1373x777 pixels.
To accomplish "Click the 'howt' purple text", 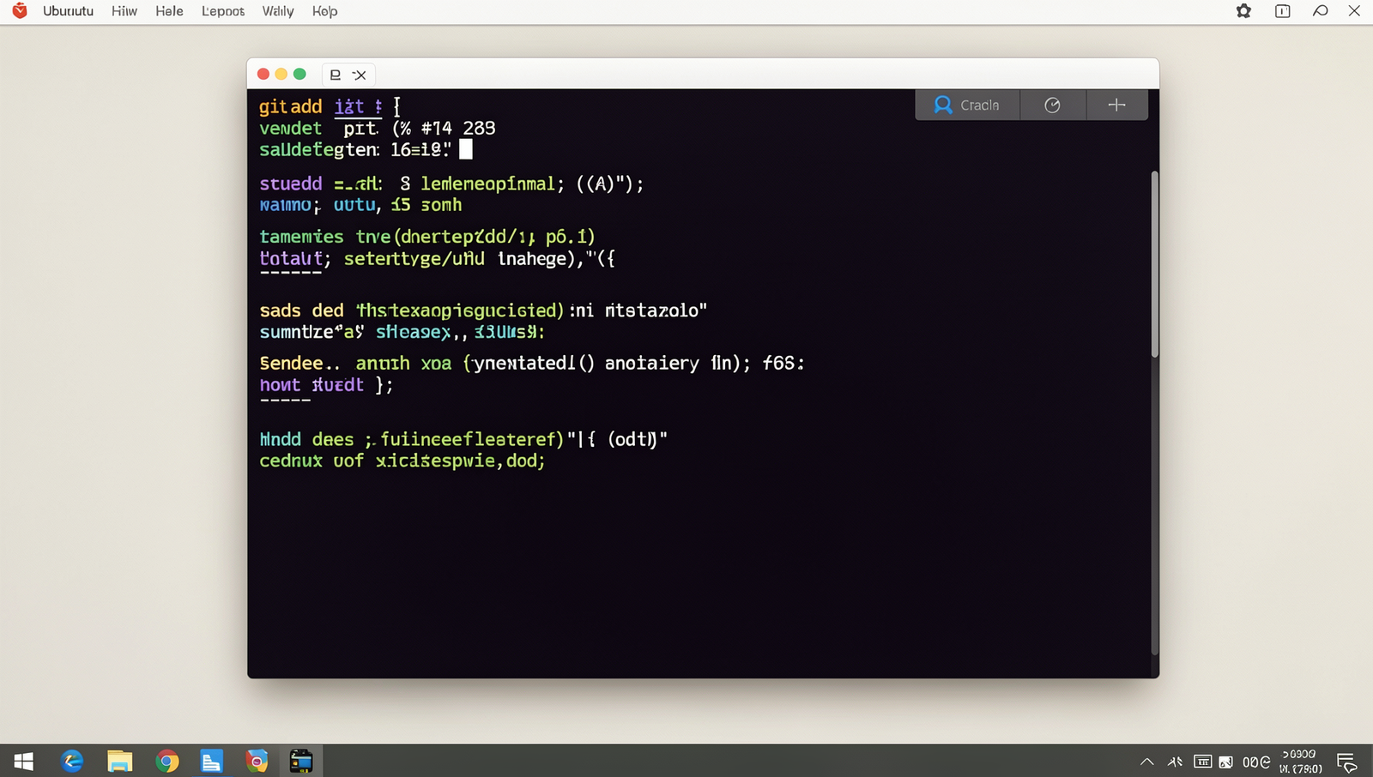I will [280, 384].
